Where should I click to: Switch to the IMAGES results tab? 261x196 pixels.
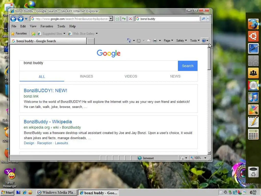pyautogui.click(x=86, y=76)
